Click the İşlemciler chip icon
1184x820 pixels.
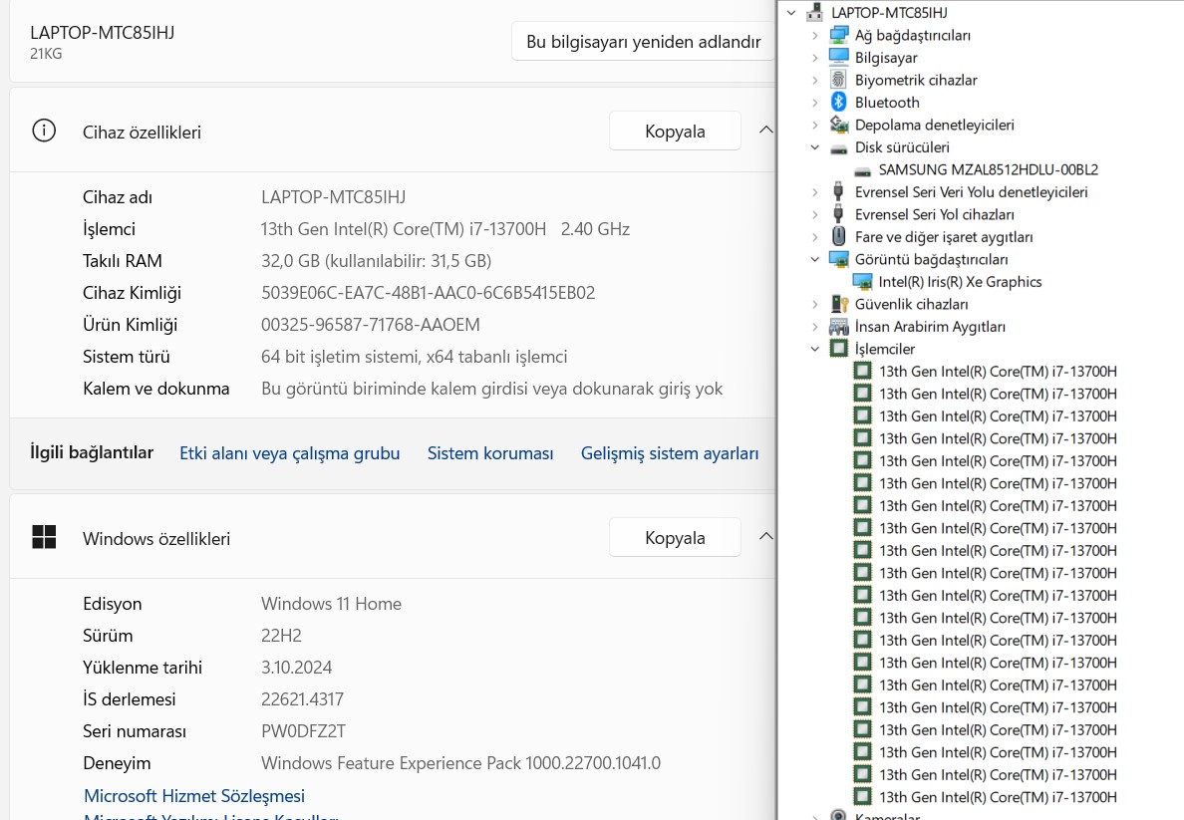click(838, 348)
